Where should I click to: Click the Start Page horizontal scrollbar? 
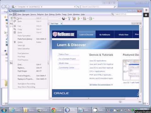pos(89,99)
